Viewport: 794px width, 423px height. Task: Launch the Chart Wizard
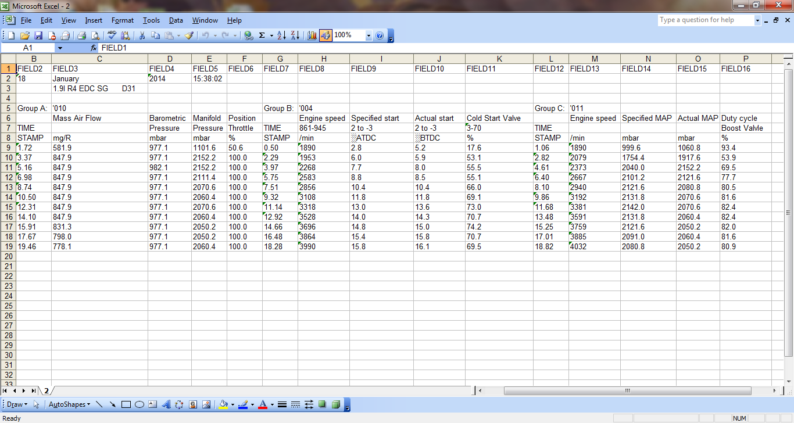312,35
